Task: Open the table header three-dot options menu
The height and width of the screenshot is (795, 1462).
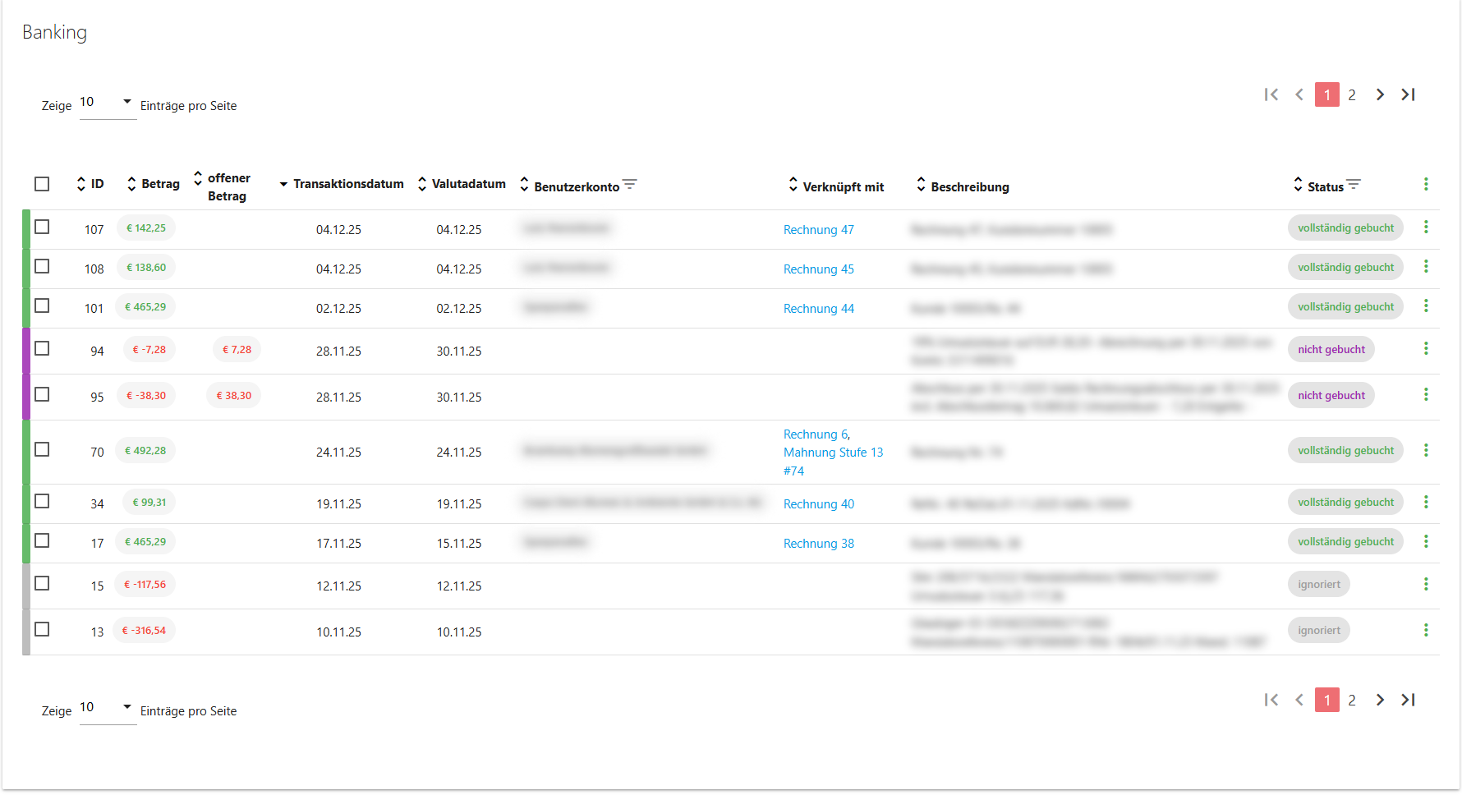Action: coord(1426,185)
